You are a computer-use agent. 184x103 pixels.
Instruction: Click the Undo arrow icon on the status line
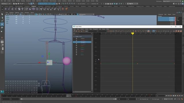coord(21,4)
